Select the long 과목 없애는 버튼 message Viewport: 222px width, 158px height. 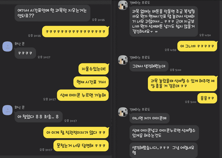(x=163, y=21)
